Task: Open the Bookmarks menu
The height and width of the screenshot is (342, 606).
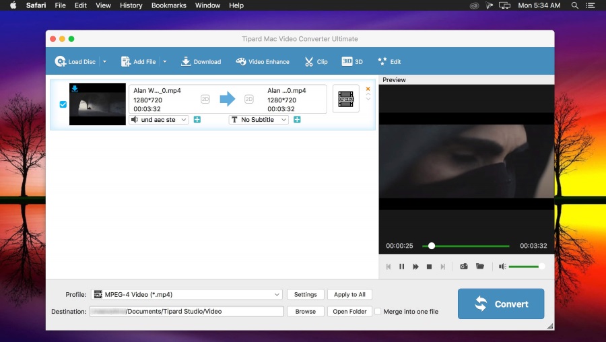Action: (169, 5)
